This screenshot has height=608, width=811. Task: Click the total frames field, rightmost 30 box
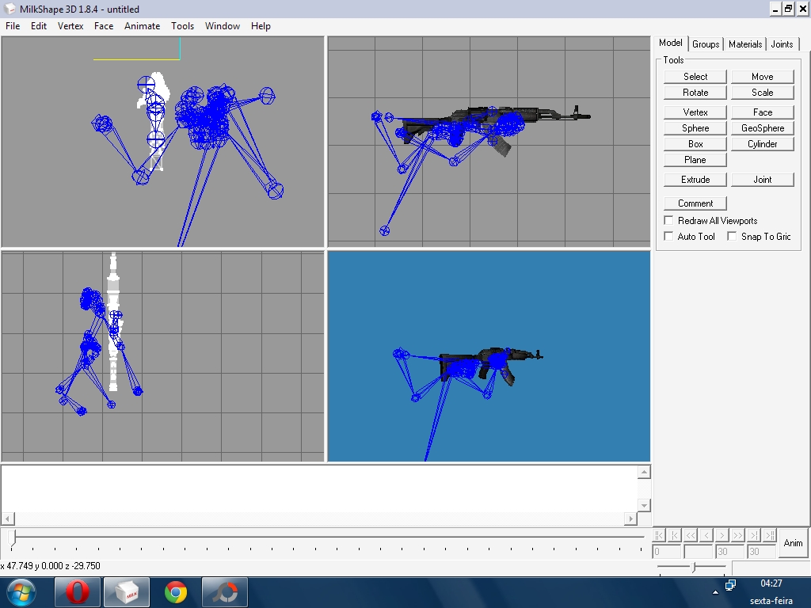[x=761, y=552]
